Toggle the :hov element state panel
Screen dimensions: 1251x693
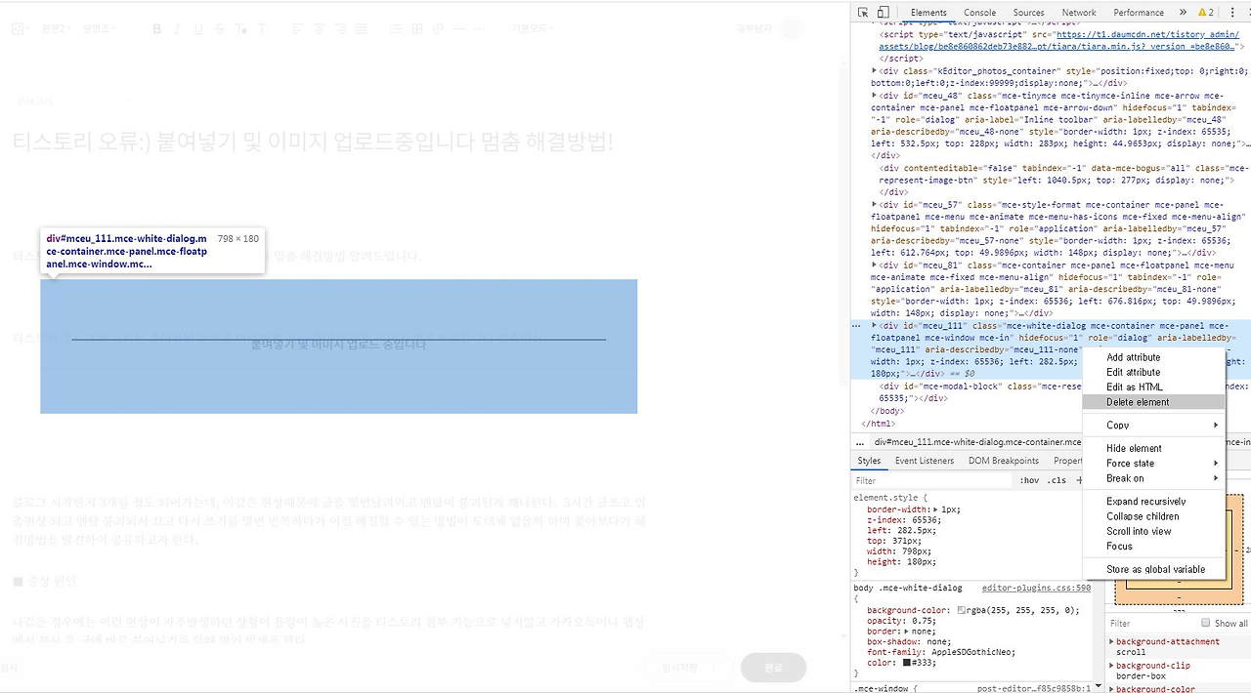pos(1029,480)
